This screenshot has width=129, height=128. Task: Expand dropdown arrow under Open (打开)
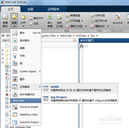click(x=23, y=26)
